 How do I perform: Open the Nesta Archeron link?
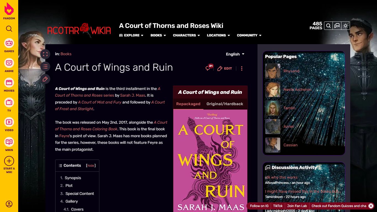click(298, 90)
